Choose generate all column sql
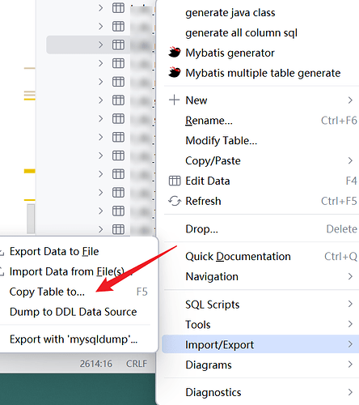 (x=241, y=32)
